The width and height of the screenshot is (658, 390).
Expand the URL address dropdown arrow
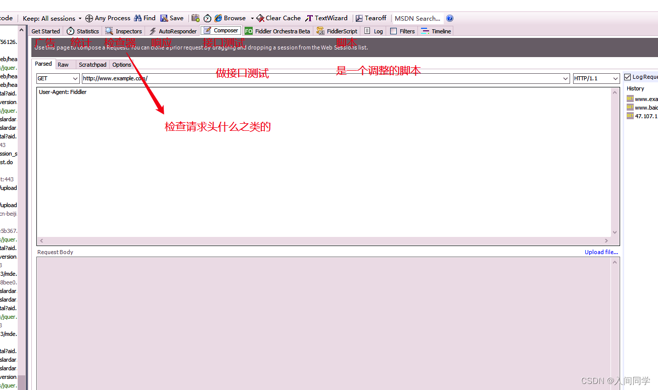click(566, 78)
